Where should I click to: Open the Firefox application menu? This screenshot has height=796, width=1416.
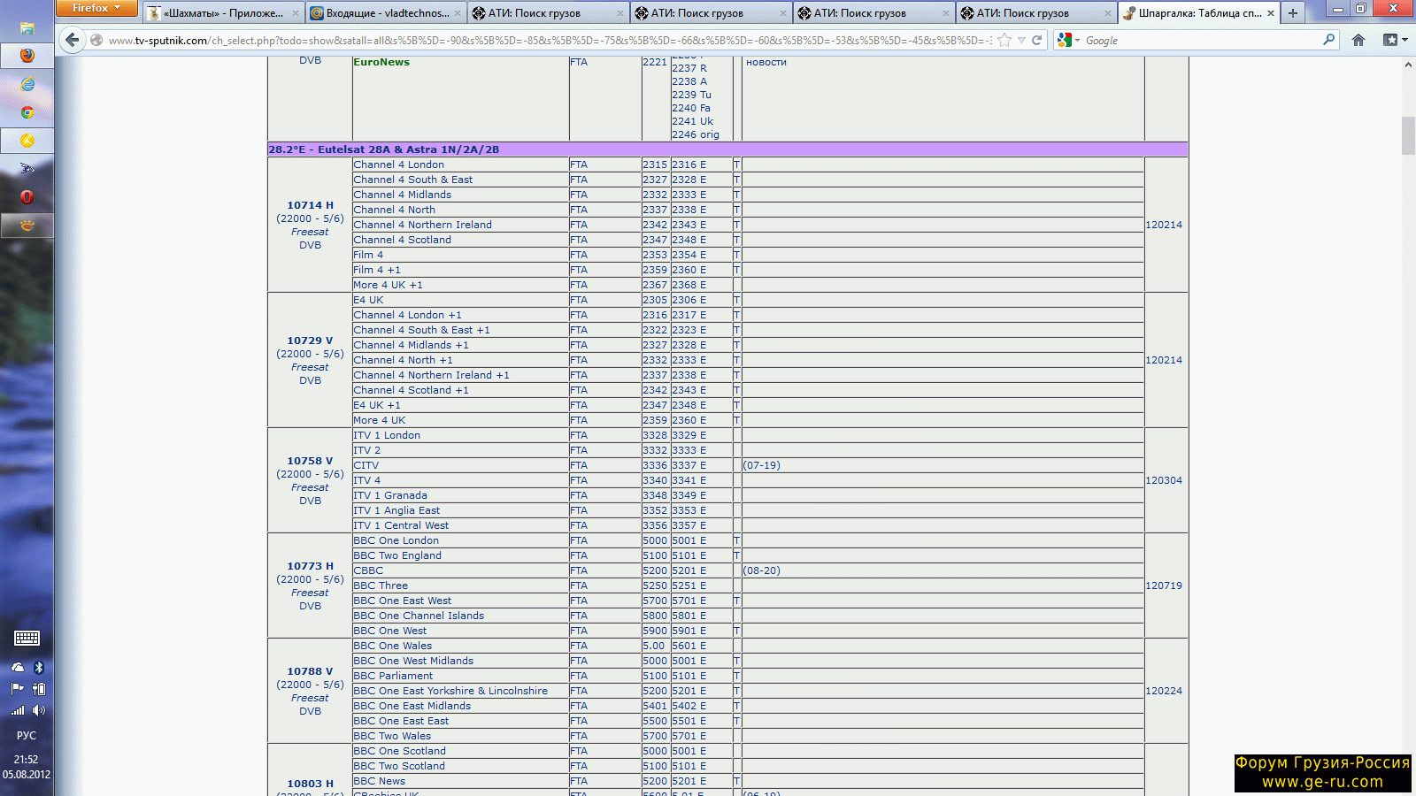96,8
